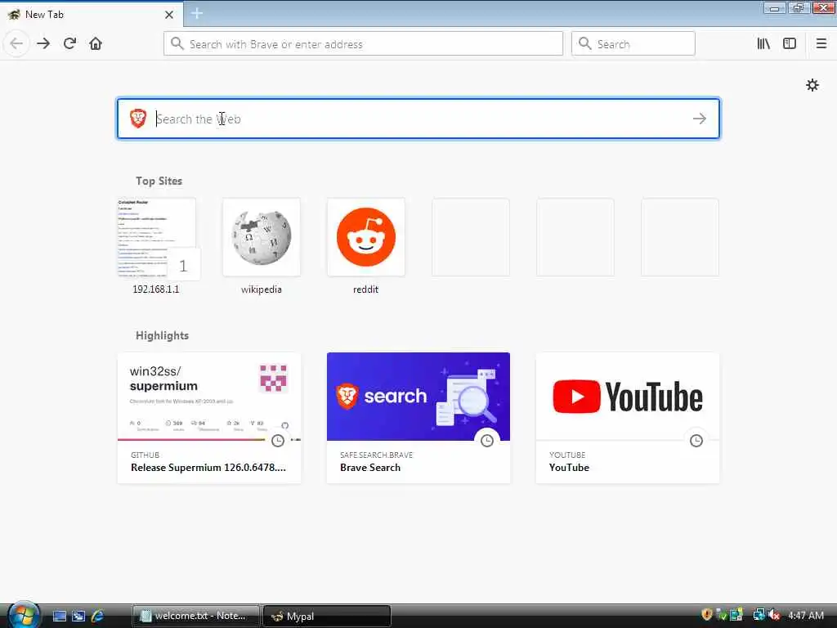The height and width of the screenshot is (628, 837).
Task: Toggle the sidebar view icon
Action: point(790,44)
